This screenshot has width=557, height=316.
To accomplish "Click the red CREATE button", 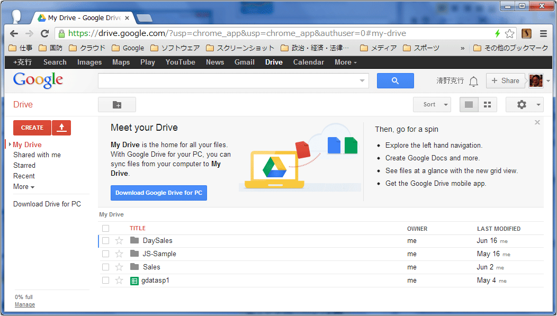I will (x=32, y=128).
